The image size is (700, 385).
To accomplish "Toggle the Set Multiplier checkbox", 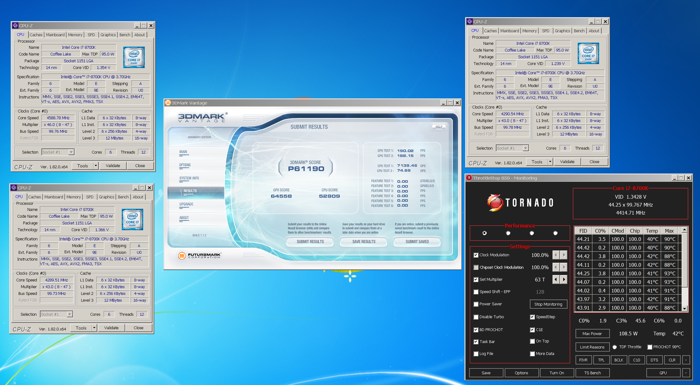I will point(476,280).
